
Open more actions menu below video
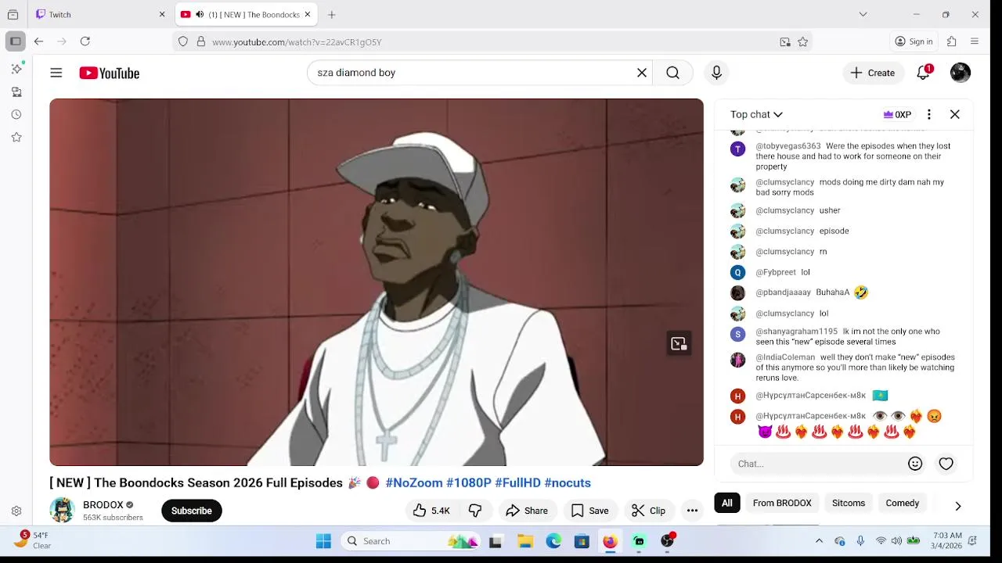tap(692, 511)
